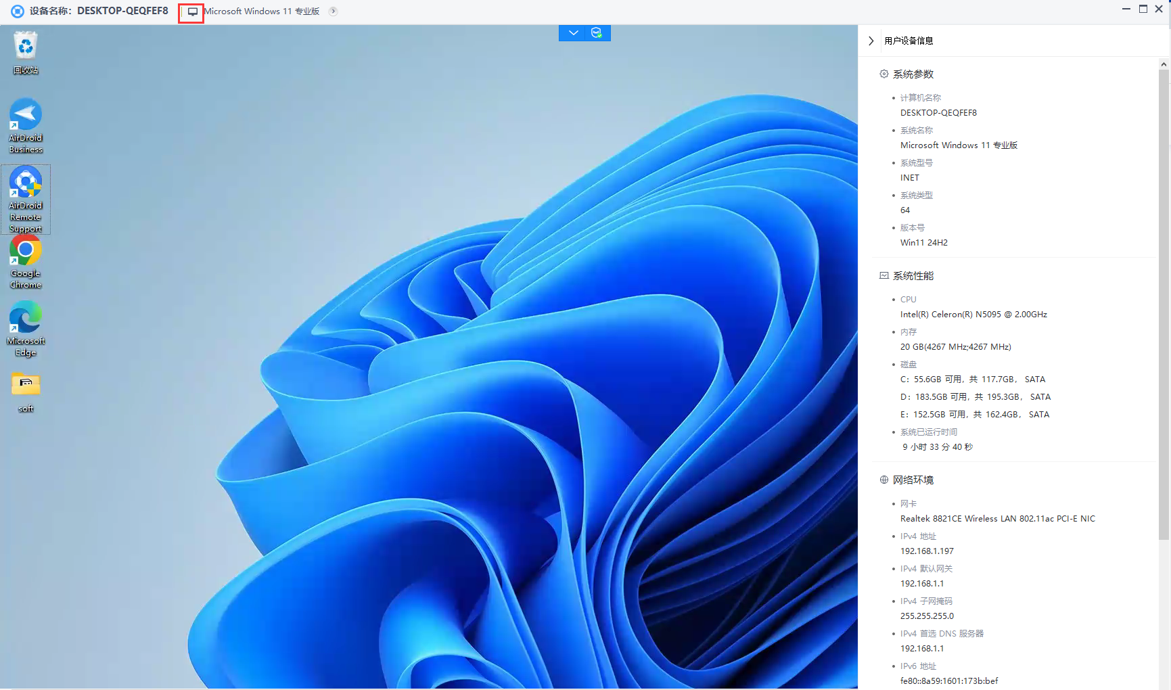Close the remote control window
This screenshot has width=1171, height=690.
tap(1159, 9)
